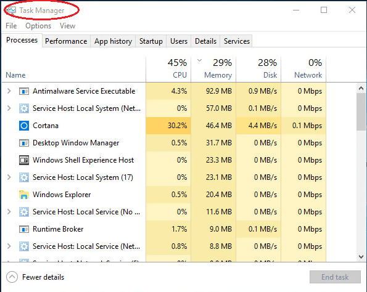367x292 pixels.
Task: Switch to the Users tab
Action: [x=179, y=41]
